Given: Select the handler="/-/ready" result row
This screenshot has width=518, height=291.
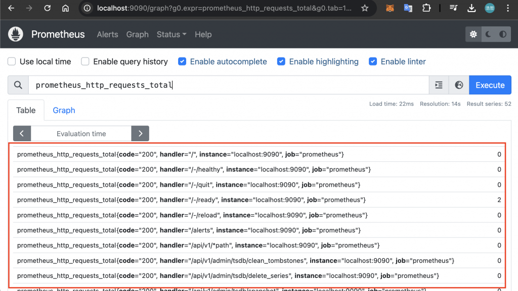Looking at the screenshot, I should (x=259, y=200).
